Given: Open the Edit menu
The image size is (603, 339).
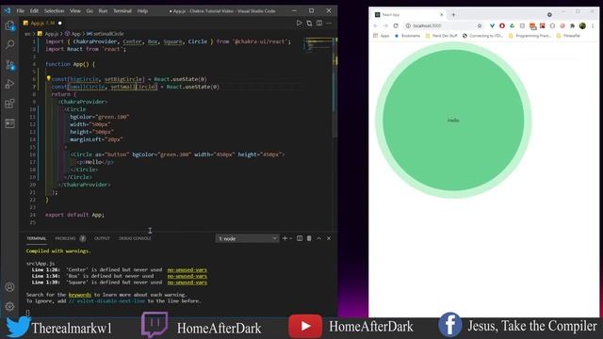Looking at the screenshot, I should 34,10.
